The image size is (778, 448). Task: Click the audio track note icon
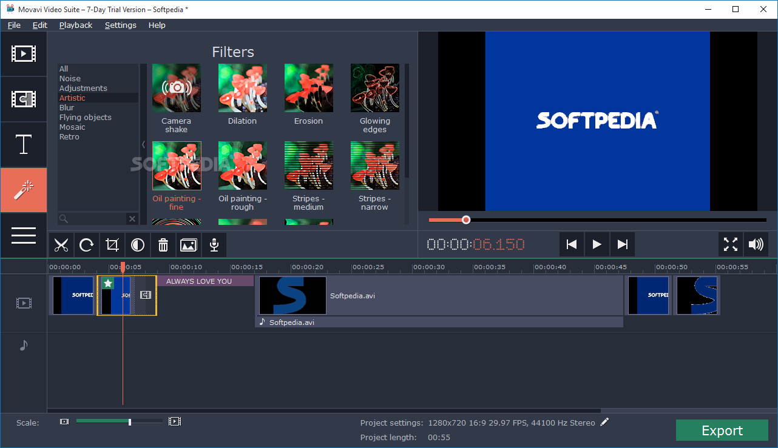pyautogui.click(x=24, y=345)
